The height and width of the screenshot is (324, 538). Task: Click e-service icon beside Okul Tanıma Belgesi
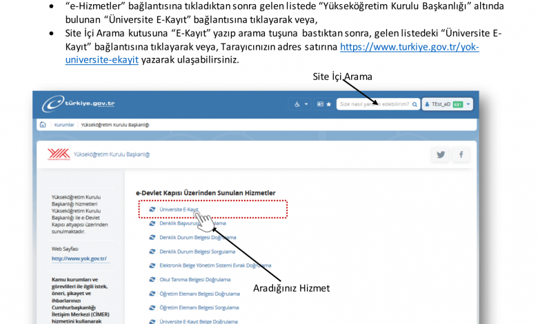152,279
